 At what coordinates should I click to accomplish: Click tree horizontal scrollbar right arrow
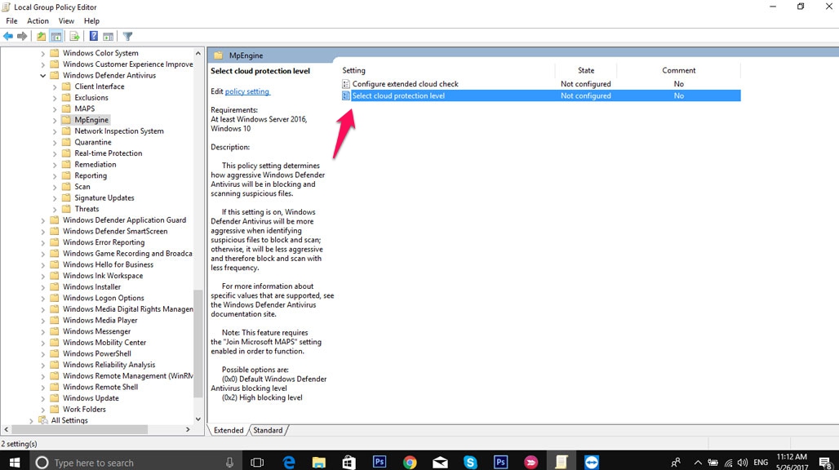point(188,429)
